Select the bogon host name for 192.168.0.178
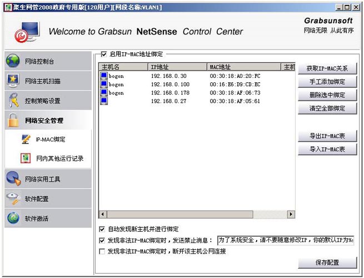Image resolution: width=364 pixels, height=278 pixels. click(x=116, y=93)
